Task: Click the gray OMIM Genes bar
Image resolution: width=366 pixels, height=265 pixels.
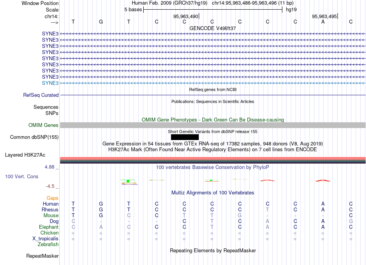Action: pos(213,125)
